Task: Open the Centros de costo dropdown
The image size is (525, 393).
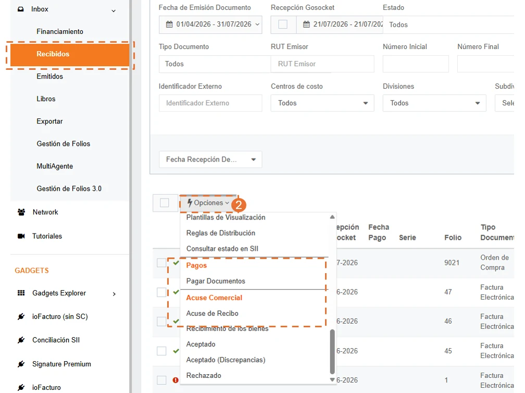Action: click(322, 103)
